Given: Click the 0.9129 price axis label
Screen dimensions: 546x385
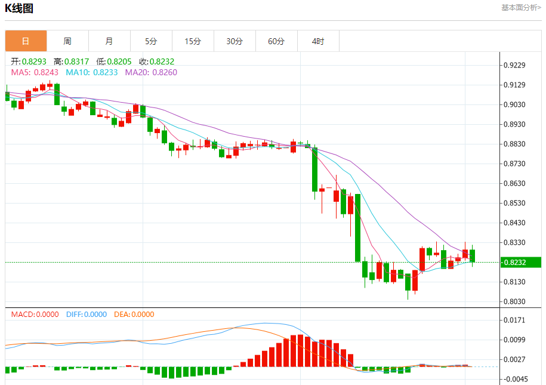Looking at the screenshot, I should pyautogui.click(x=514, y=85).
